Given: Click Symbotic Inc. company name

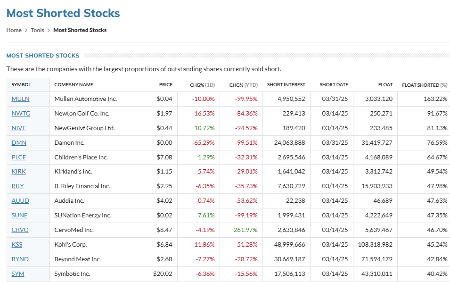Looking at the screenshot, I should tap(72, 274).
